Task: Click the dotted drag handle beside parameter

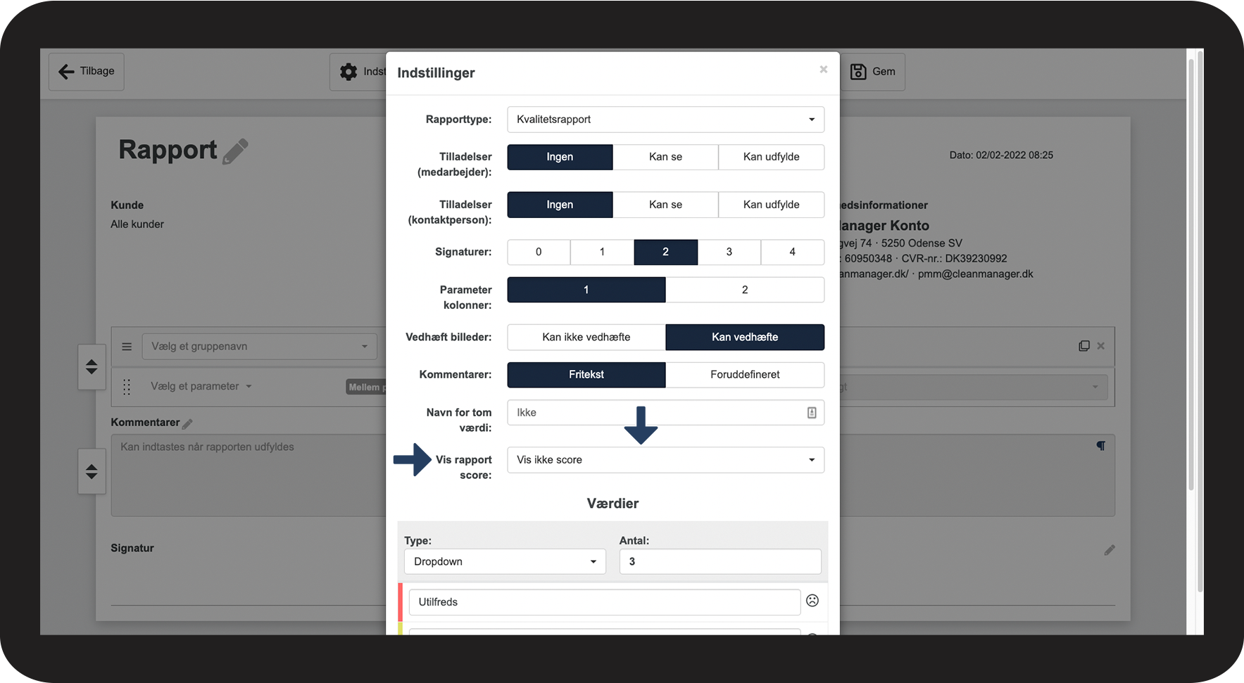Action: tap(127, 387)
